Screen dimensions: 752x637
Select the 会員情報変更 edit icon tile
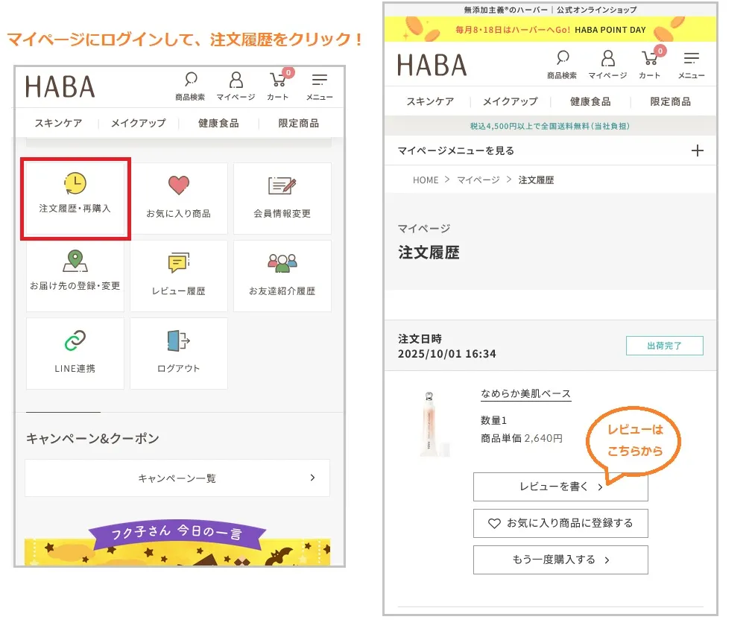pos(282,197)
